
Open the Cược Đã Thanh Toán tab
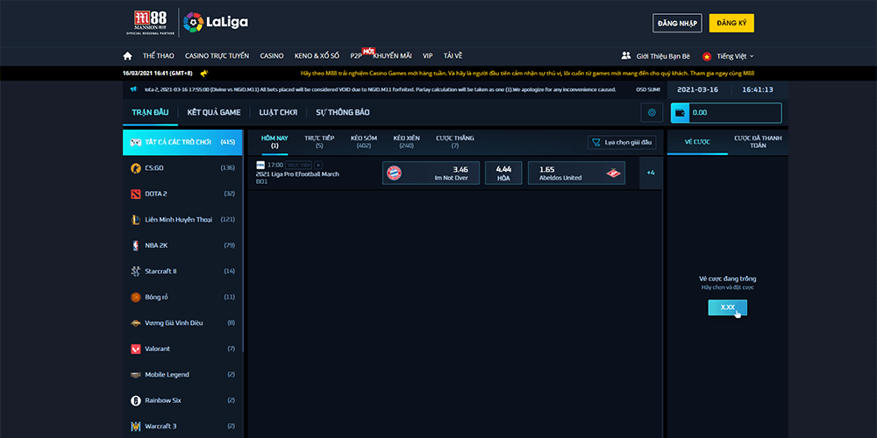(757, 141)
